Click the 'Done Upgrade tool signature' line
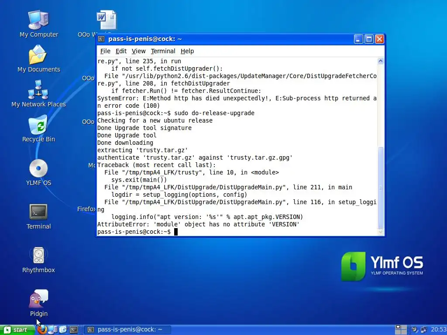This screenshot has height=335, width=447. click(x=144, y=128)
